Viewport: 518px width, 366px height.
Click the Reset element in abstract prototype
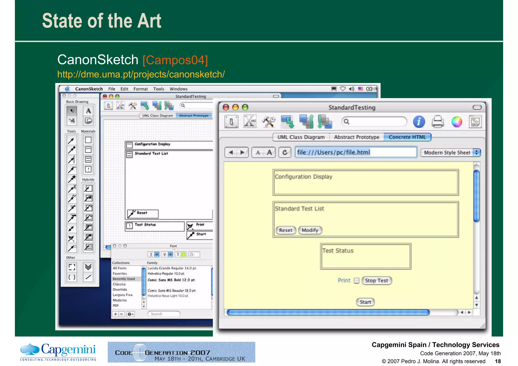143,214
